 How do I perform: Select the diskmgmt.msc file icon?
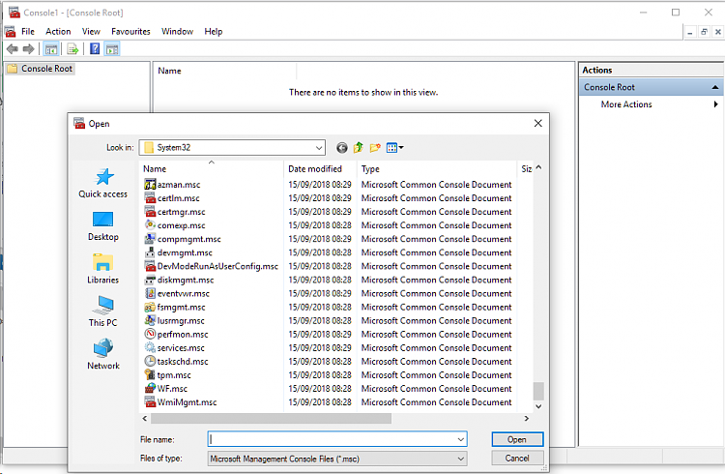tap(150, 280)
